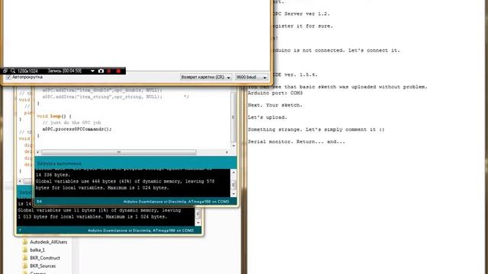Open the recorder bar dropdown arrow
The width and height of the screenshot is (488, 274).
(92, 71)
